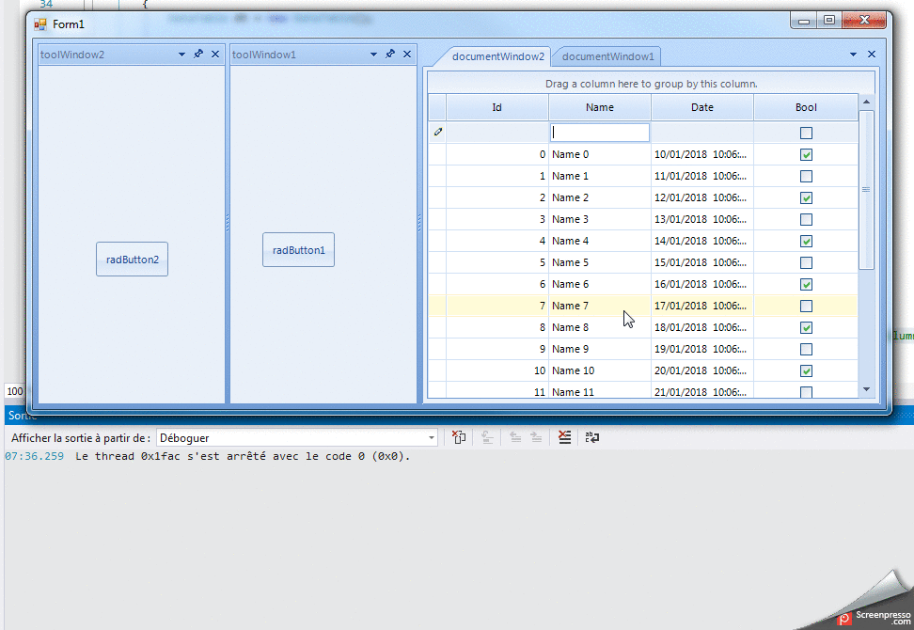Uncheck Bool checkbox for Name 4
914x630 pixels.
coord(806,241)
